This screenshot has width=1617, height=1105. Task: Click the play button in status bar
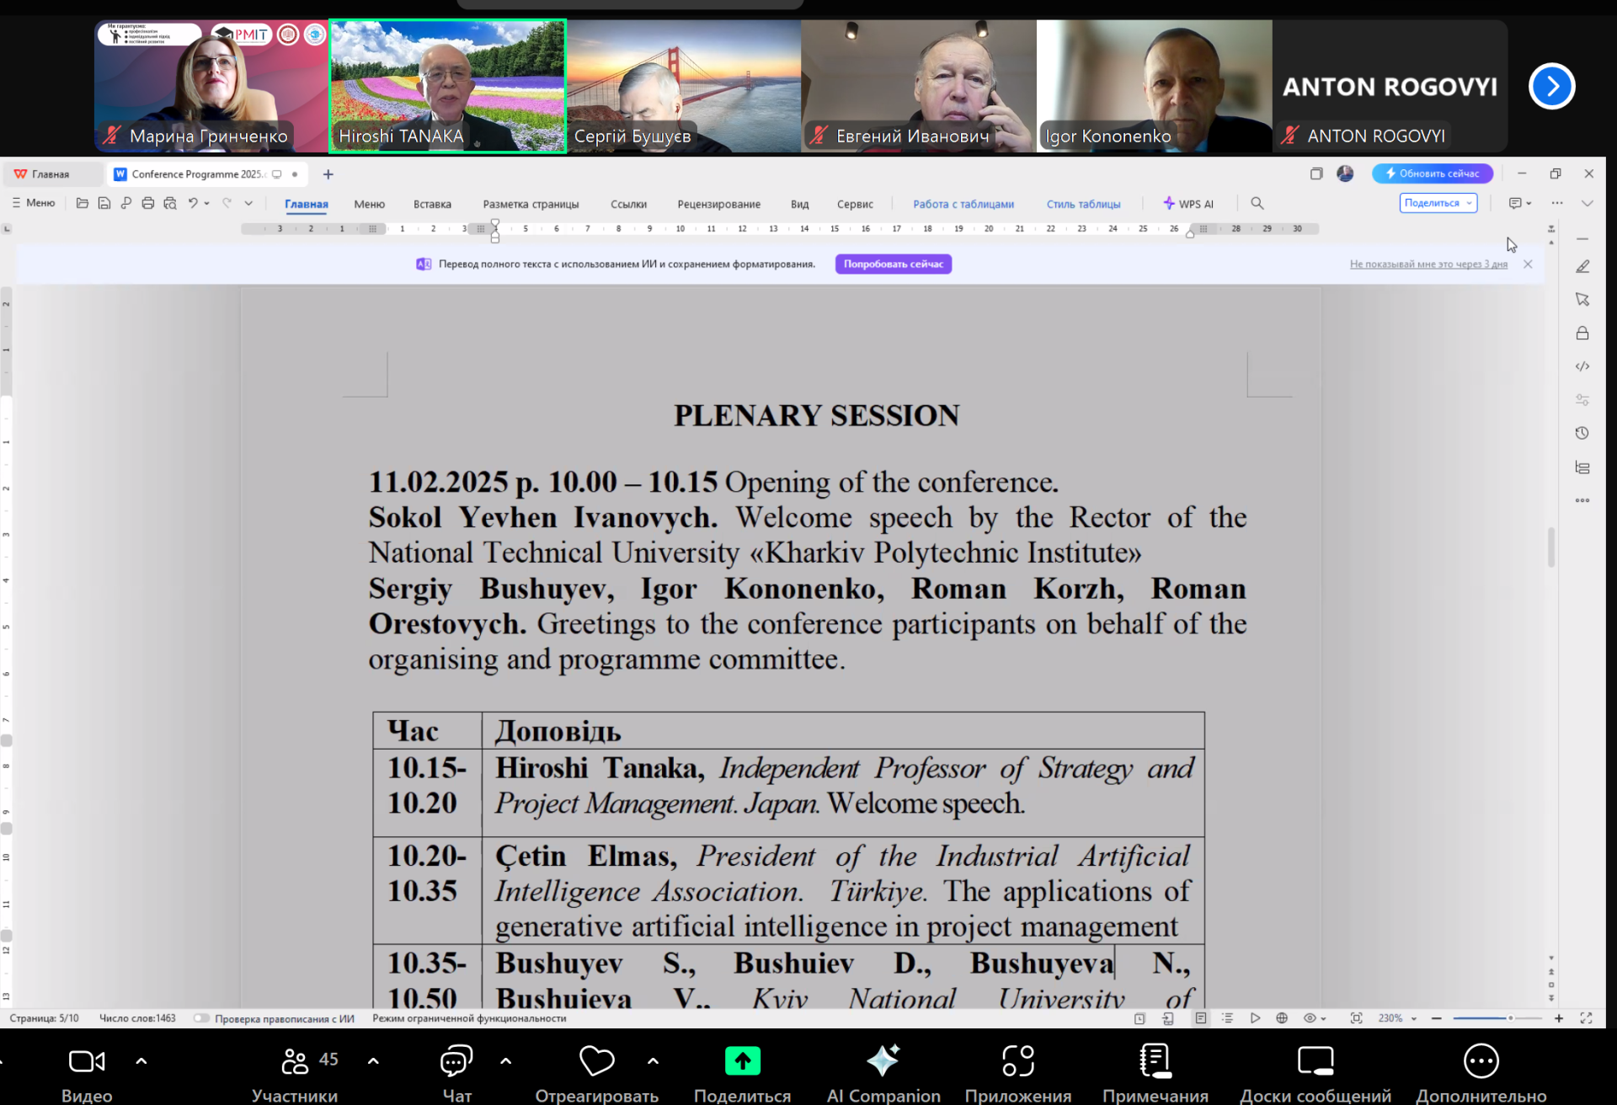(x=1255, y=1018)
